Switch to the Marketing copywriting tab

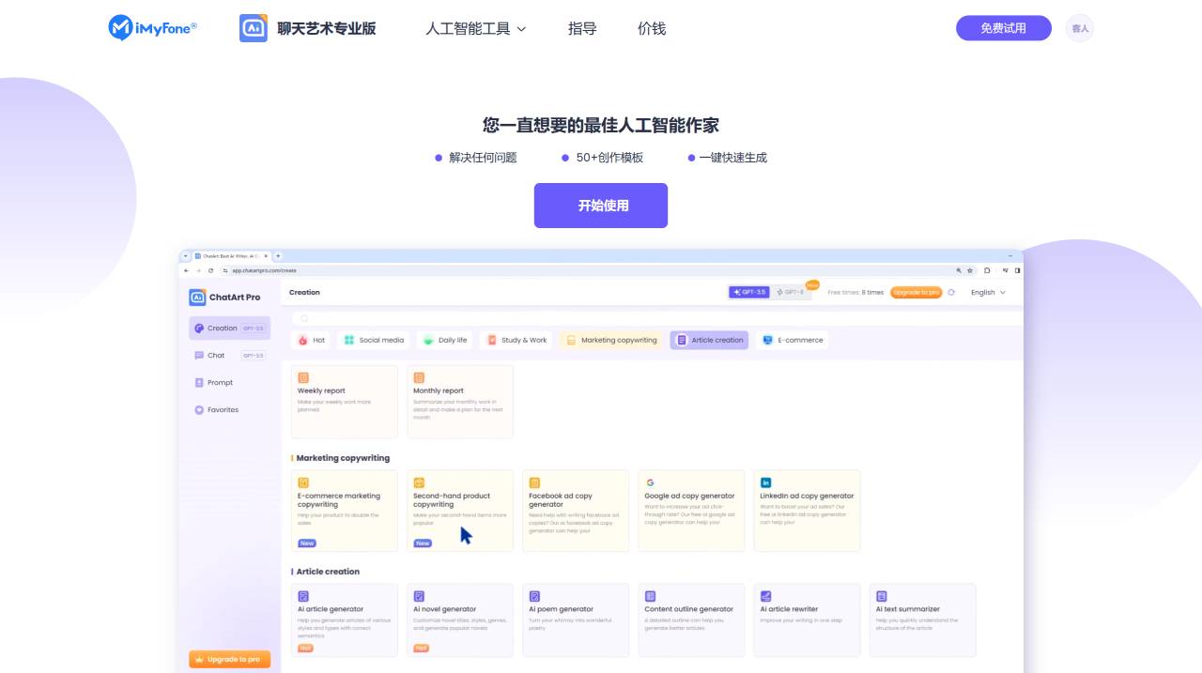[x=611, y=340]
